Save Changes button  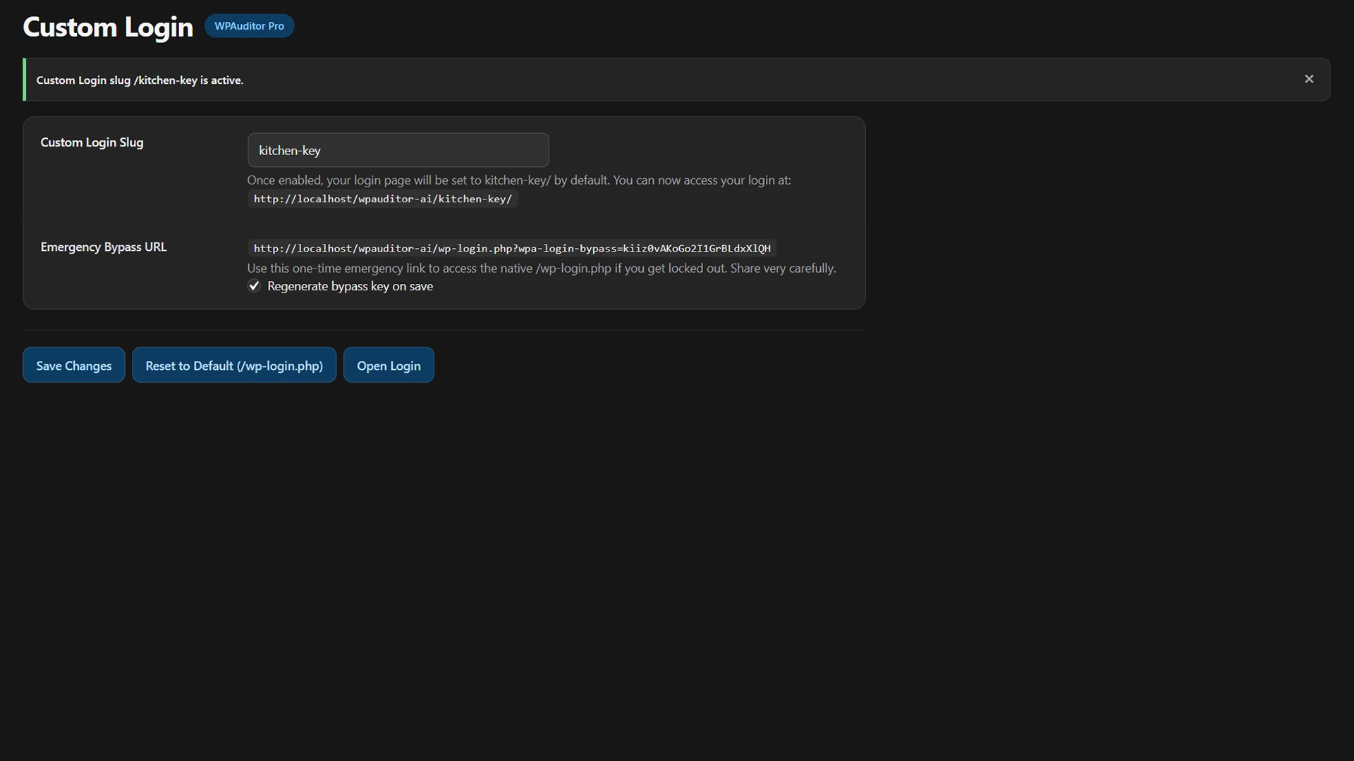pyautogui.click(x=74, y=365)
